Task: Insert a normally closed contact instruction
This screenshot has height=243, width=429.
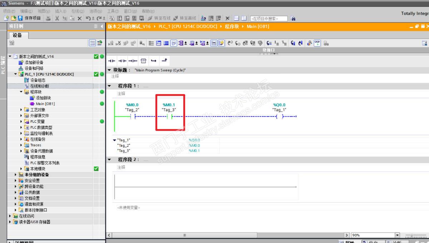Action: [122, 61]
